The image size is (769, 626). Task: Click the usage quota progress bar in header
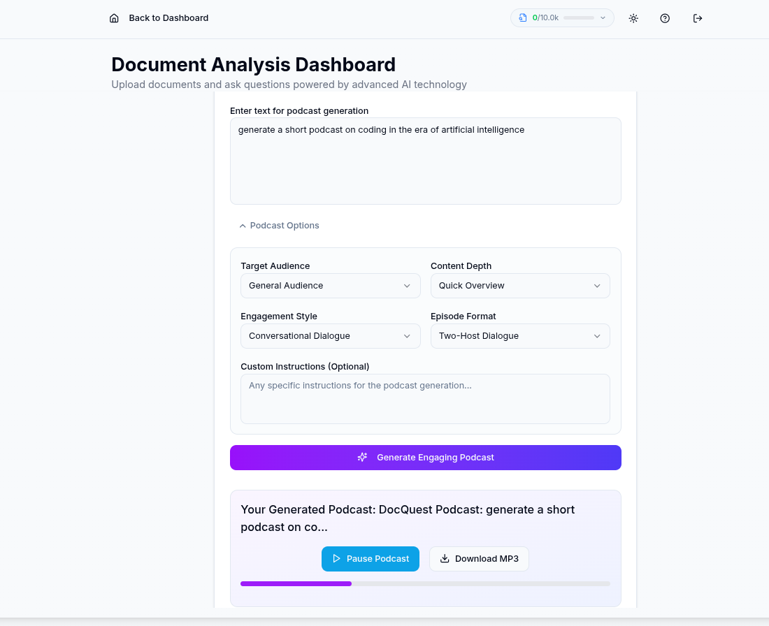pos(579,17)
